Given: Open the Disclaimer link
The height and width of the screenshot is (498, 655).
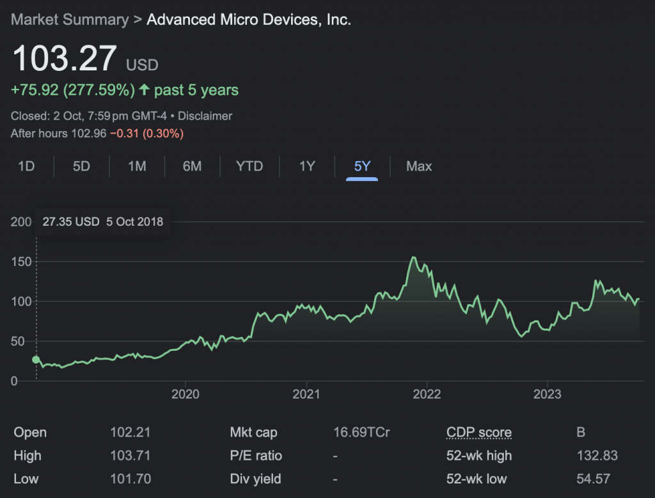Looking at the screenshot, I should (205, 116).
